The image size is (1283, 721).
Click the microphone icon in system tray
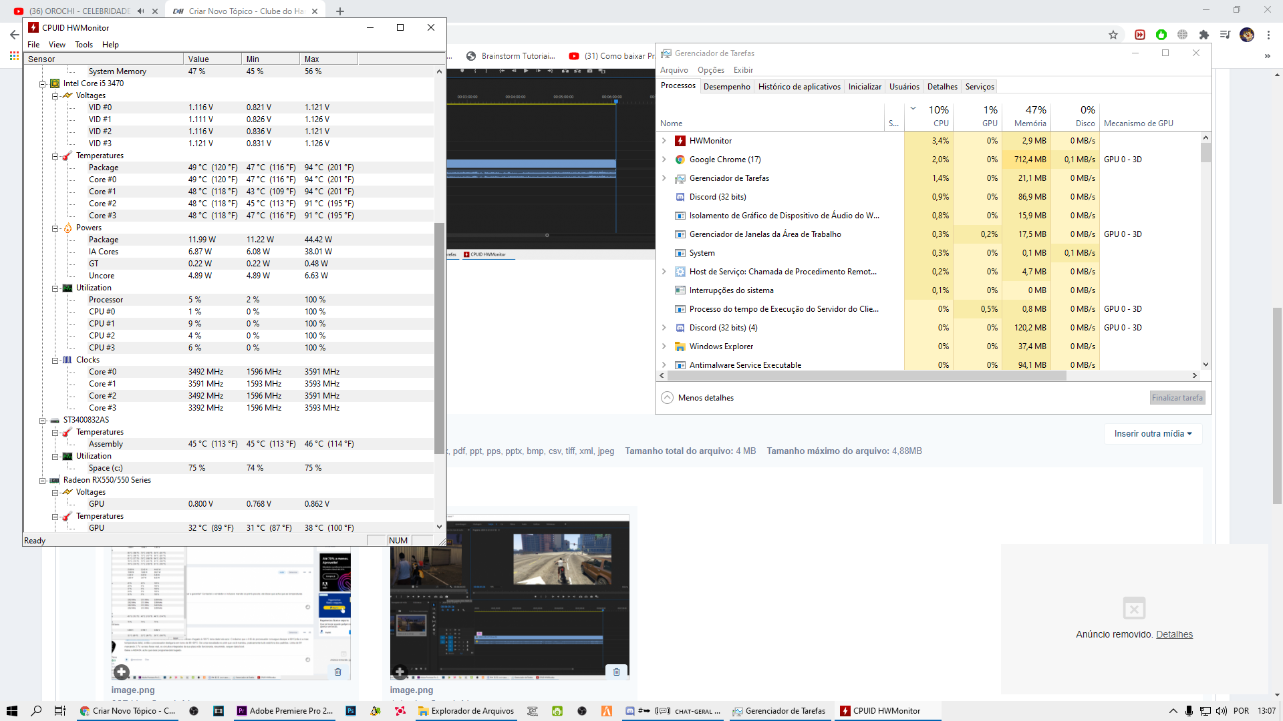(x=1189, y=711)
